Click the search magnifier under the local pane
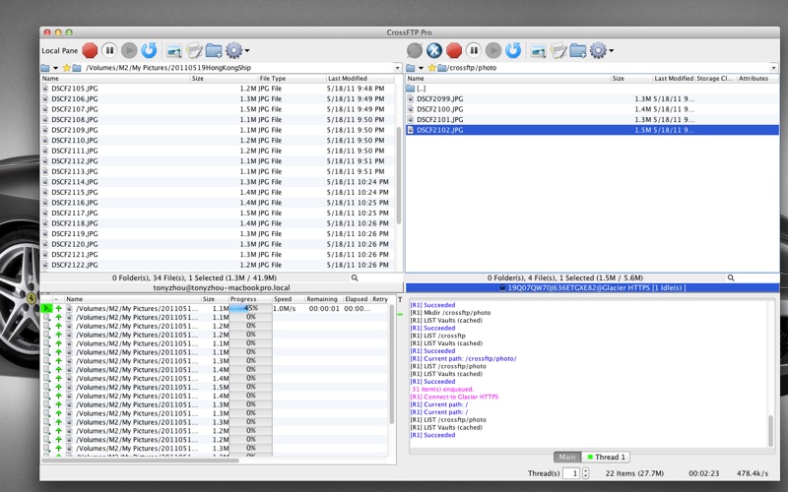The height and width of the screenshot is (492, 788). pos(355,278)
